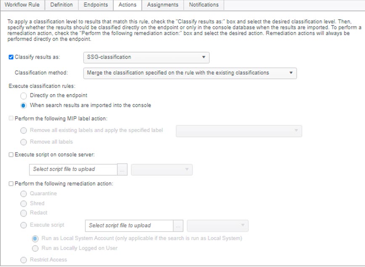Switch to the Workflow Rule tab
Screen dimensions: 365x267
[22, 5]
